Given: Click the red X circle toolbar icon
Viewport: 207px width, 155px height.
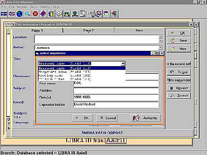Looking at the screenshot, I should pyautogui.click(x=36, y=14).
